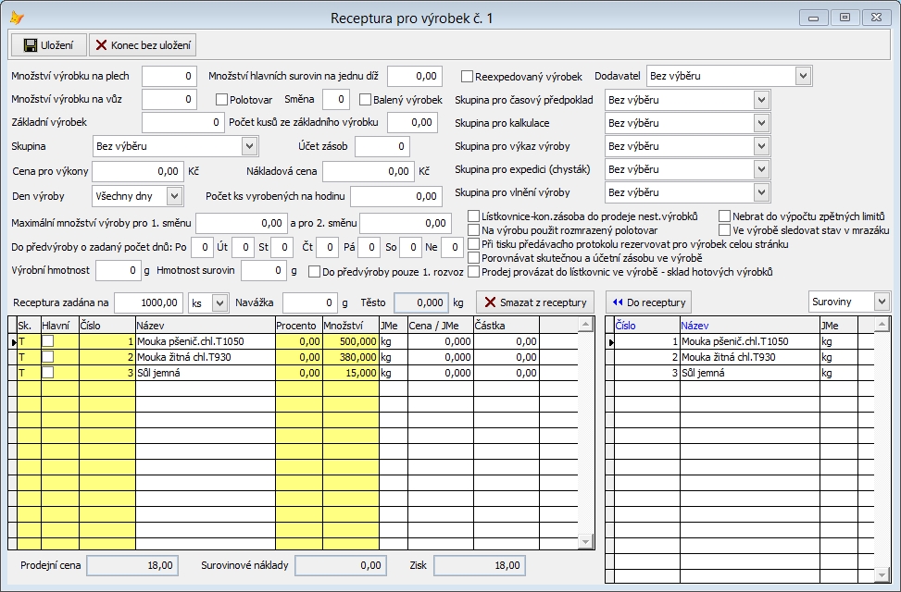Click Množství 15,000 cell
Screen dimensions: 901x592
[x=351, y=373]
